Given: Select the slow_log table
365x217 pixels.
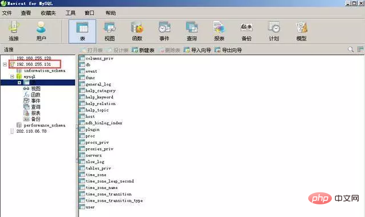Looking at the screenshot, I should (95, 161).
